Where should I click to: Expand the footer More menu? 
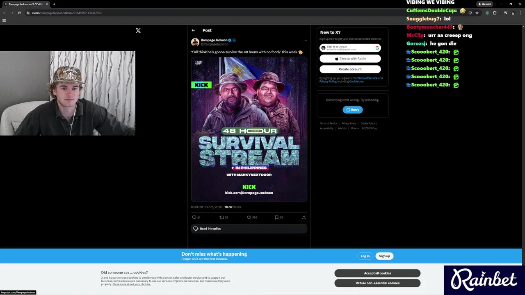[355, 128]
